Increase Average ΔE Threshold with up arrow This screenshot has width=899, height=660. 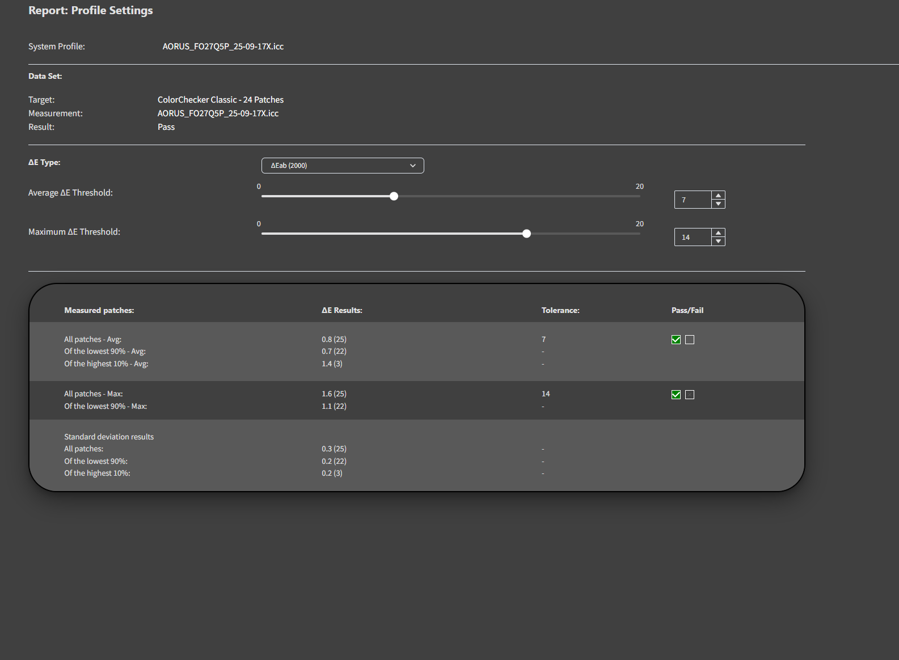718,196
